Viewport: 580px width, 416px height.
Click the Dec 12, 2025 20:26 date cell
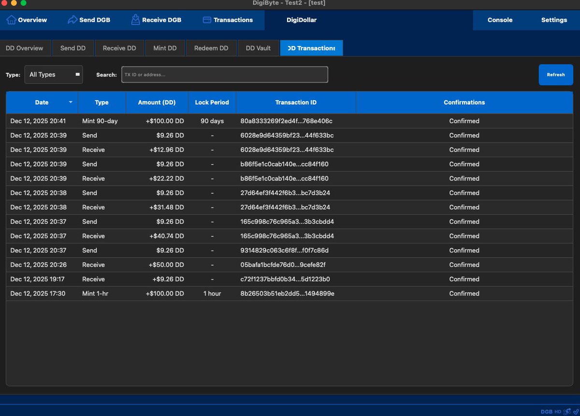[38, 265]
